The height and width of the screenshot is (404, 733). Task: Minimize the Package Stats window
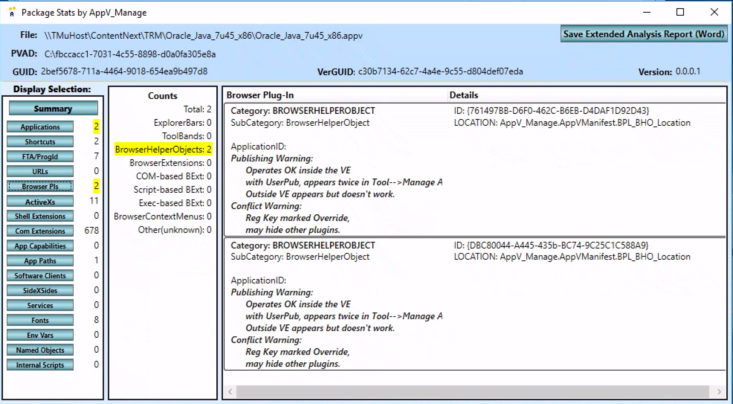647,12
